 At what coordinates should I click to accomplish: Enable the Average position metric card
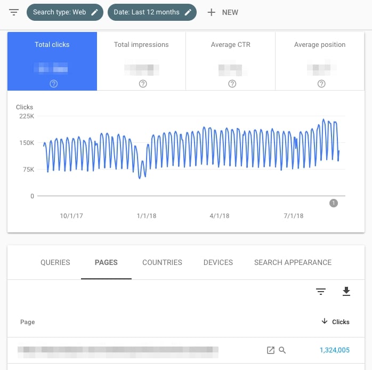pyautogui.click(x=320, y=61)
